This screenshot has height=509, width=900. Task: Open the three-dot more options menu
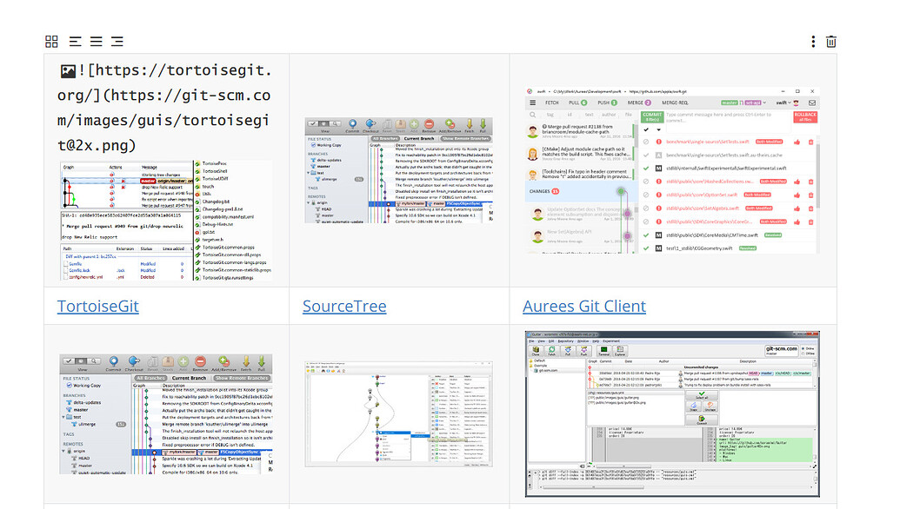pyautogui.click(x=813, y=42)
